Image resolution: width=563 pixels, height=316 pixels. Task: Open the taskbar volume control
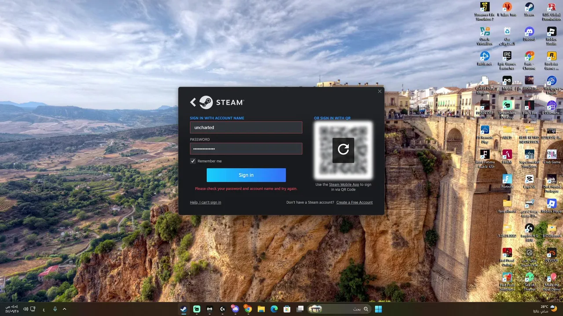pyautogui.click(x=26, y=309)
